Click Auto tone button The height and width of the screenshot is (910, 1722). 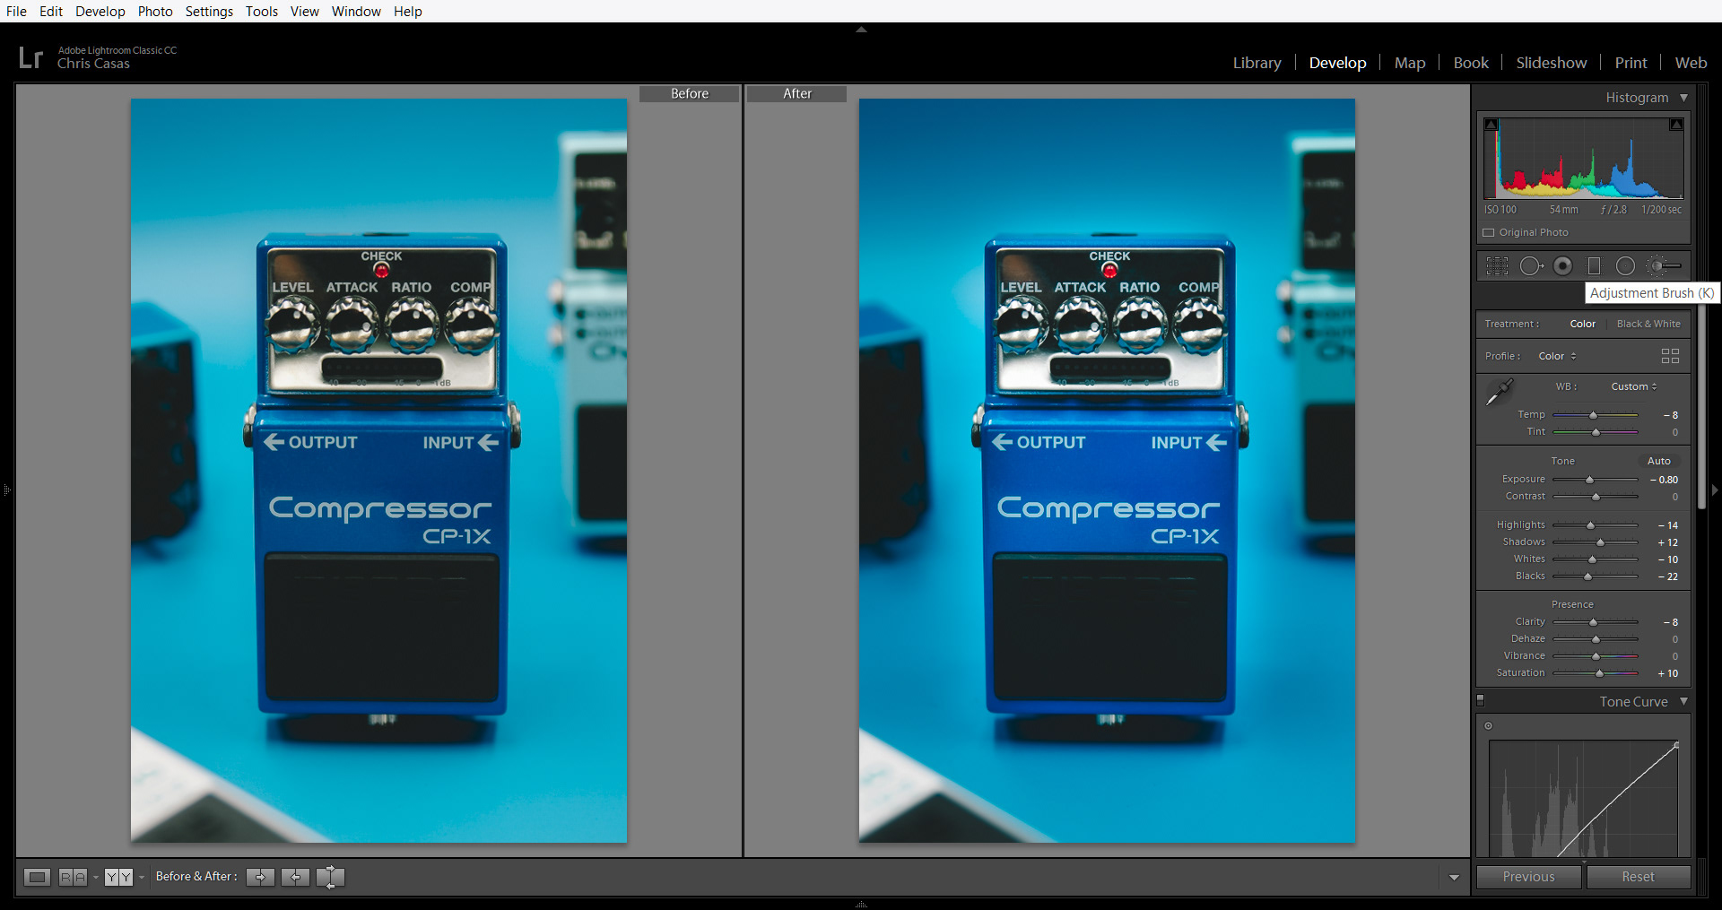[x=1659, y=461]
